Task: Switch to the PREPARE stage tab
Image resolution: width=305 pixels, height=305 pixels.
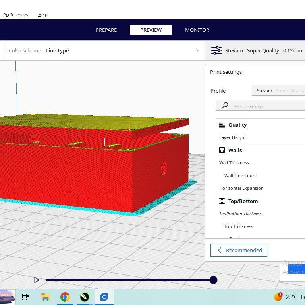Action: click(x=106, y=30)
